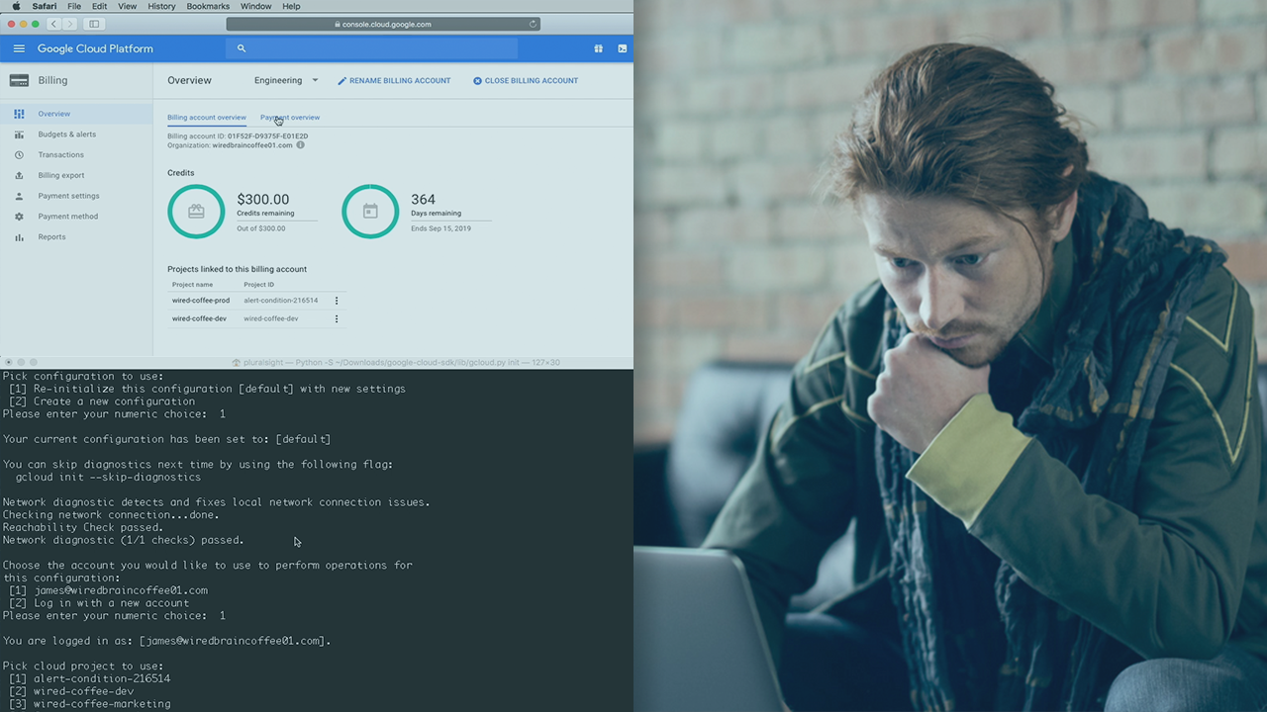Click the Safari back arrow button
Viewport: 1267px width, 712px height.
(x=53, y=24)
